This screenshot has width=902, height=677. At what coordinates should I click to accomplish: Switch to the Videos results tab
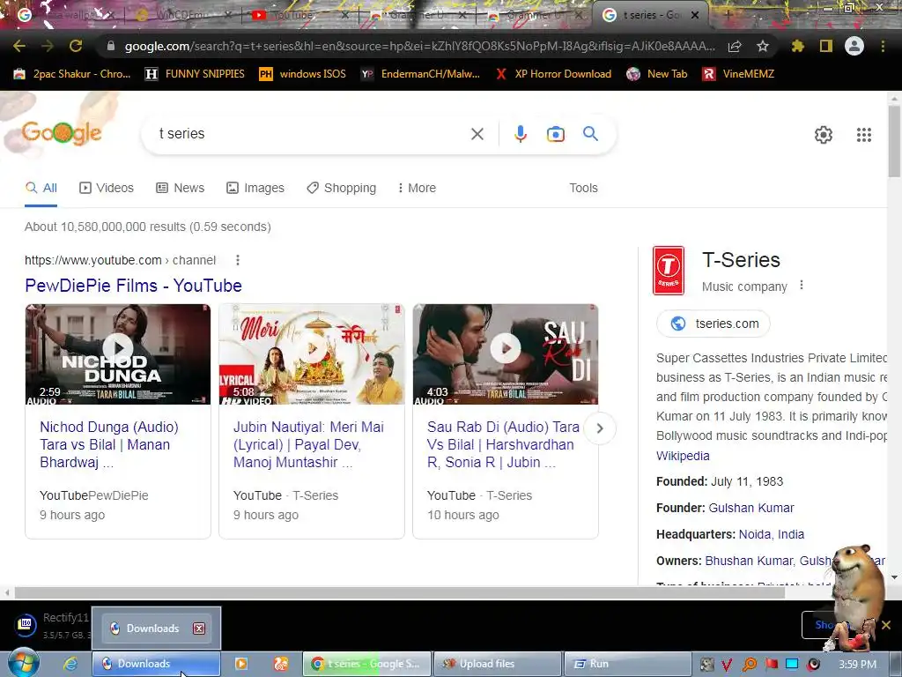[x=107, y=188]
